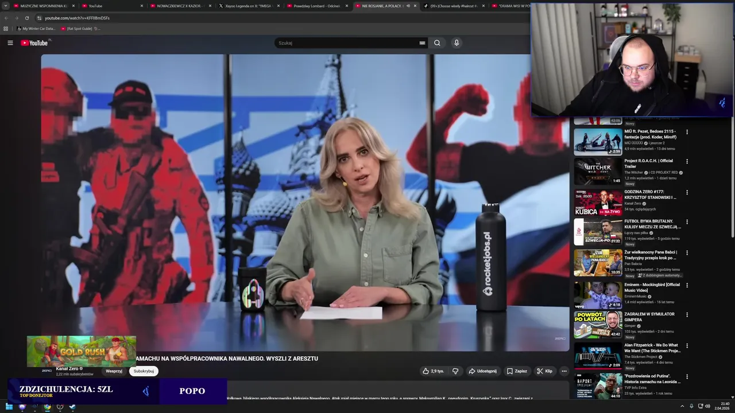Click the browser forward arrow
This screenshot has height=413, width=735.
click(x=16, y=18)
